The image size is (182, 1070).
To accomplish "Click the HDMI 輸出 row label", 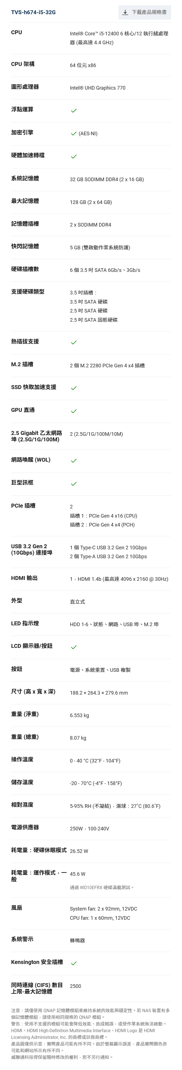I will 24,578.
